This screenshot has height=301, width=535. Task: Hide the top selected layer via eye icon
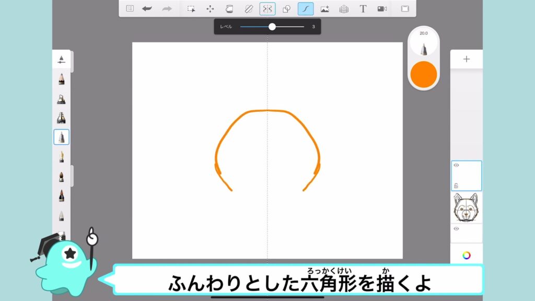(x=456, y=165)
